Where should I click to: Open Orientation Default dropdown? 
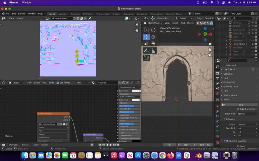pyautogui.click(x=184, y=18)
